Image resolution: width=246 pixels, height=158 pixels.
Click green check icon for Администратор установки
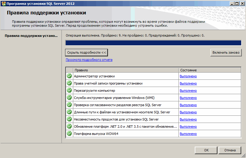click(x=69, y=76)
